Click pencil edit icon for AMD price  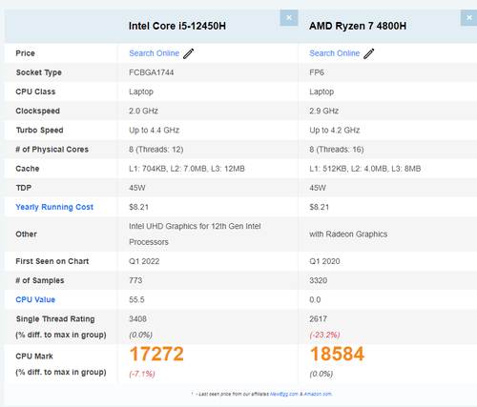coord(369,53)
